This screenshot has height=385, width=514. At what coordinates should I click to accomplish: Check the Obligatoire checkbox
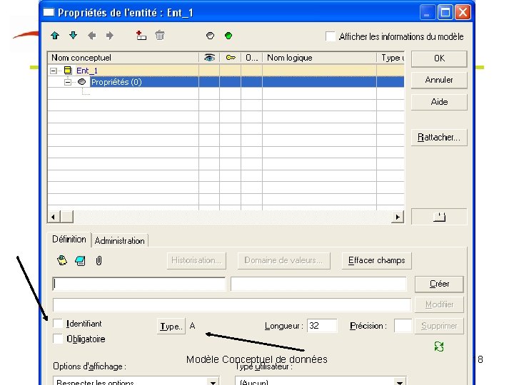(58, 339)
